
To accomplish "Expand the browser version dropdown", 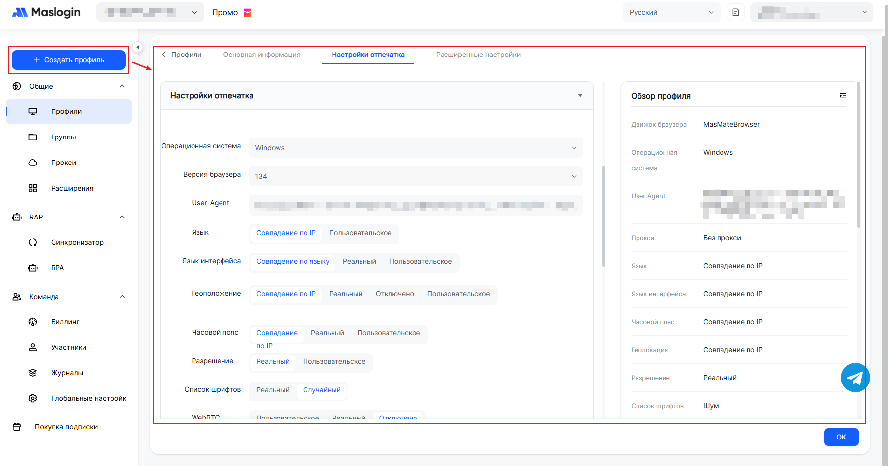I will point(416,176).
